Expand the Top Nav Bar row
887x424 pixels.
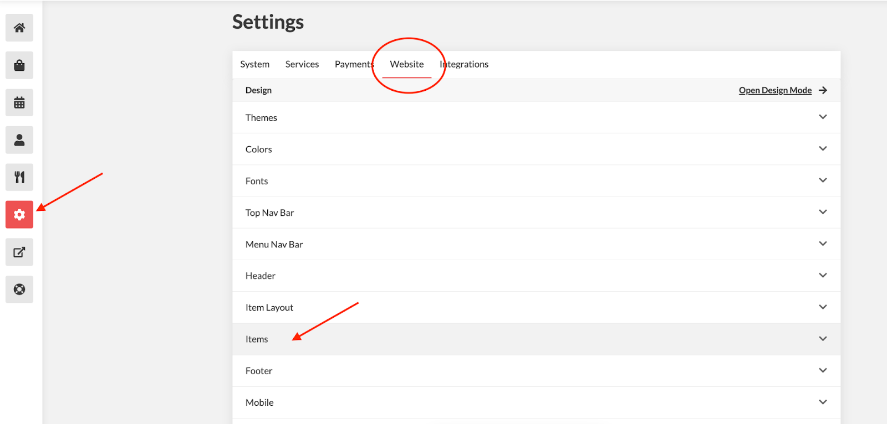point(823,212)
